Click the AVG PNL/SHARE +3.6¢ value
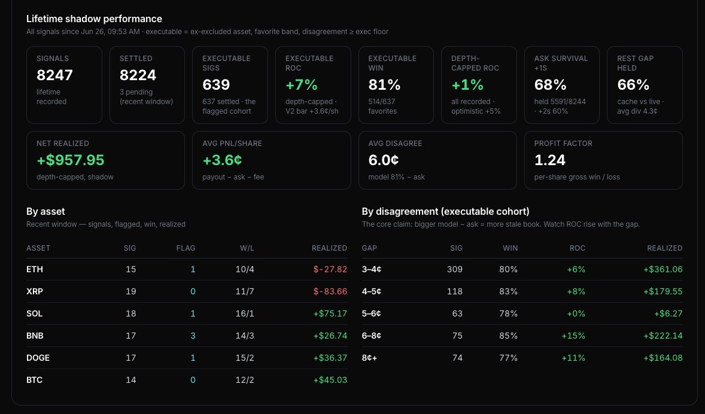 click(x=222, y=160)
